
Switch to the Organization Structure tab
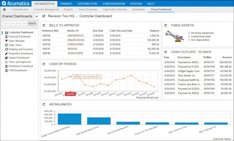[115, 9]
